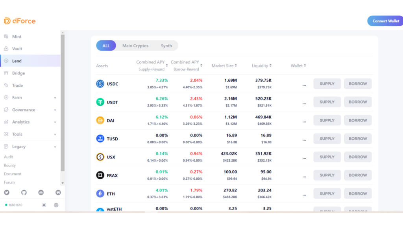Sort by Market Size column
The image size is (403, 226).
coord(224,66)
